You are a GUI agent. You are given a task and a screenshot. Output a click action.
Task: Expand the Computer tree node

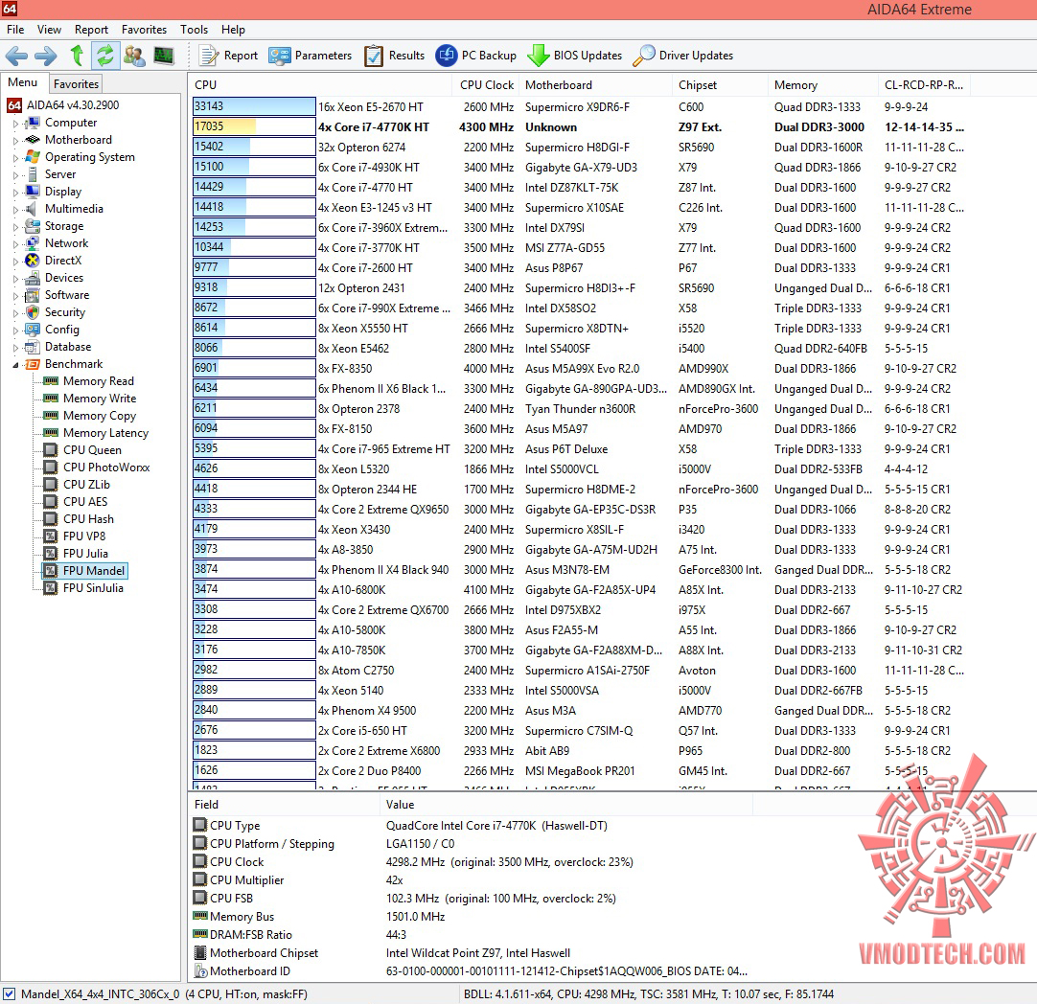coord(15,123)
